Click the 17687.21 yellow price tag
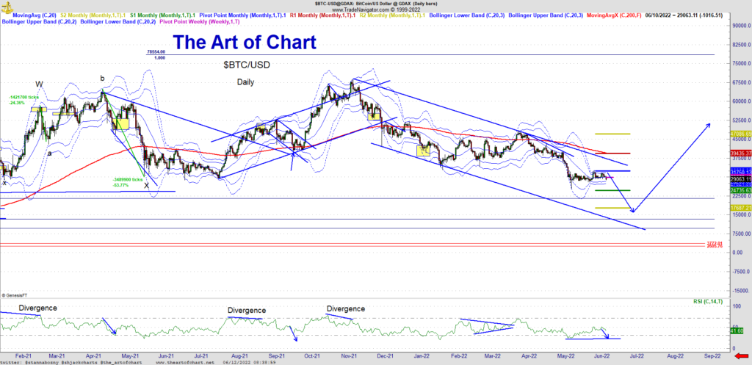This screenshot has height=365, width=752. [x=739, y=208]
